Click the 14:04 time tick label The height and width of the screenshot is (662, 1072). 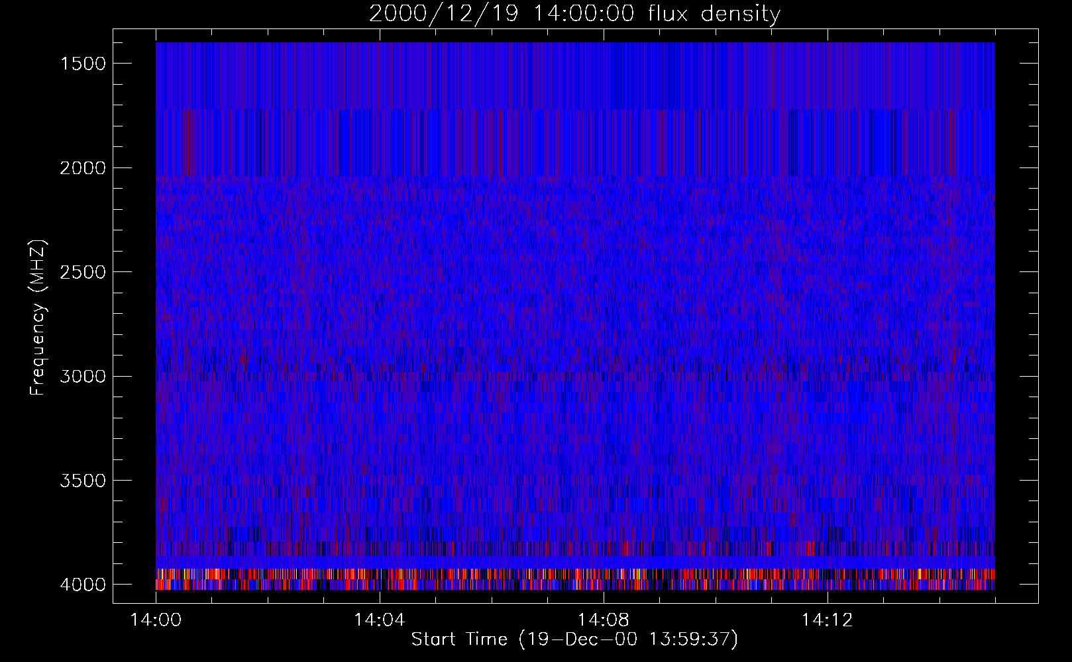point(380,620)
